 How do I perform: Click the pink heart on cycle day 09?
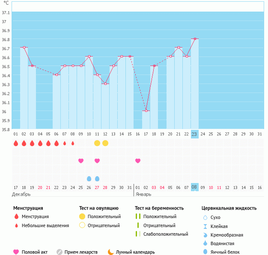(x=81, y=161)
